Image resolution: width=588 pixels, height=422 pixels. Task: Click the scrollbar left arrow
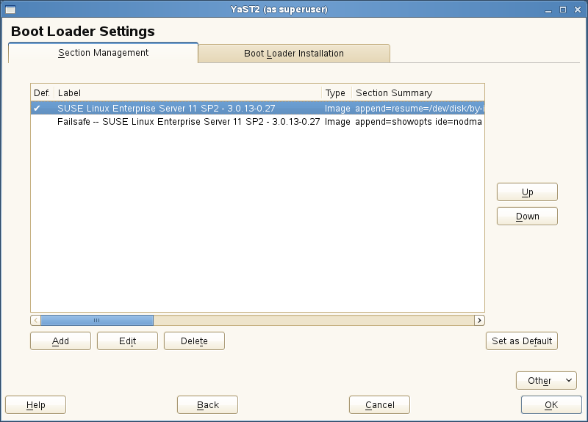pos(35,320)
